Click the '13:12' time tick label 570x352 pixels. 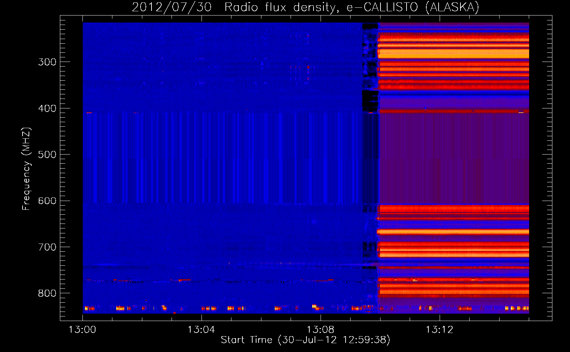[440, 330]
